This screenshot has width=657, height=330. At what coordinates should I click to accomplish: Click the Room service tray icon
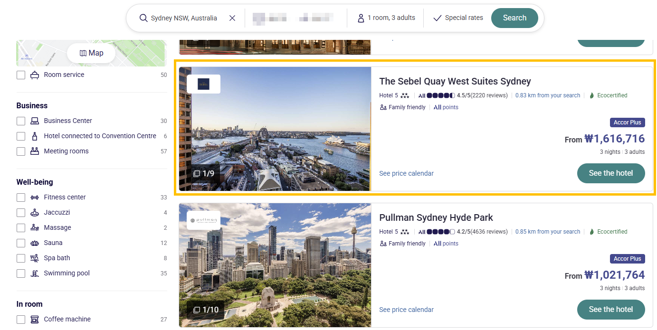pyautogui.click(x=35, y=75)
